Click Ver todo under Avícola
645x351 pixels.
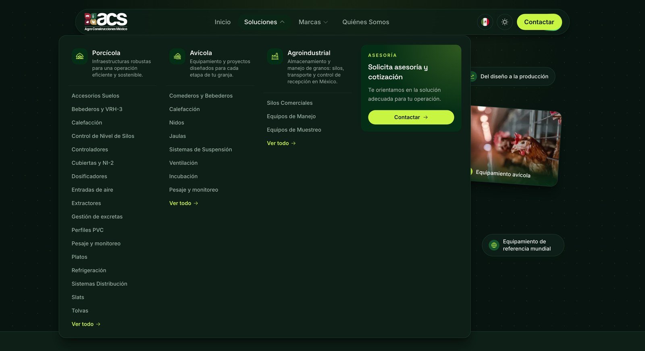click(183, 203)
